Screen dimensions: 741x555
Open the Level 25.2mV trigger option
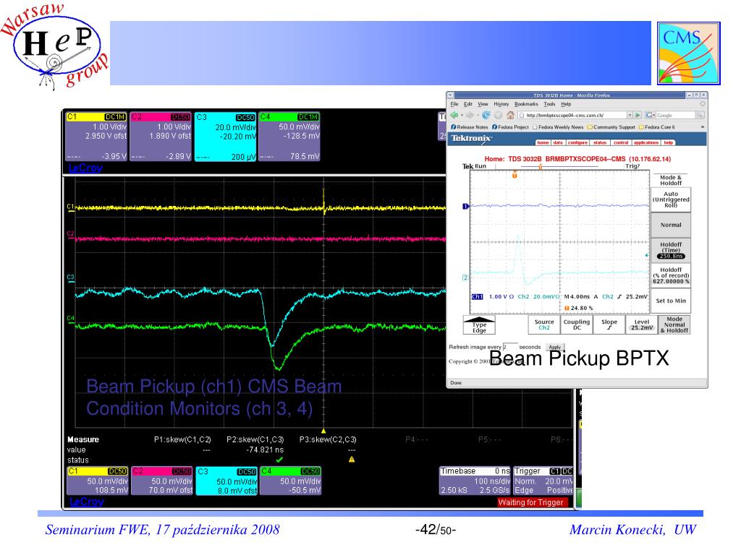tap(642, 324)
